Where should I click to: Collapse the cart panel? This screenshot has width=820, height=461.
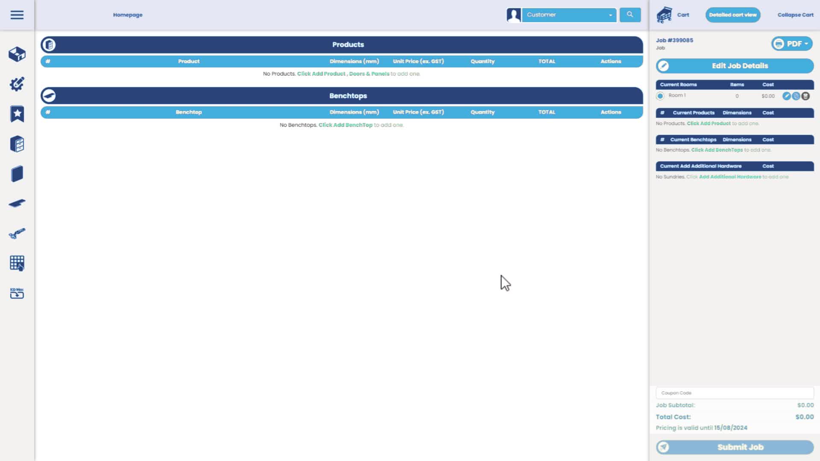(x=795, y=15)
